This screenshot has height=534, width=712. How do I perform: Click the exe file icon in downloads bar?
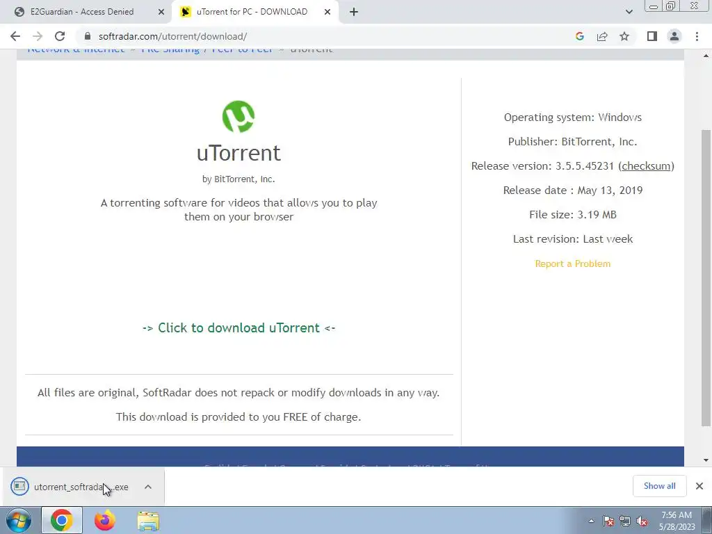tap(19, 486)
